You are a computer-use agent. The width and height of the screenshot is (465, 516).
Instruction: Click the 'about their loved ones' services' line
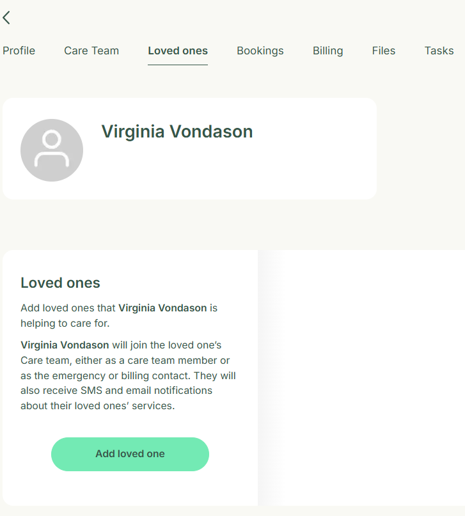[x=97, y=405]
